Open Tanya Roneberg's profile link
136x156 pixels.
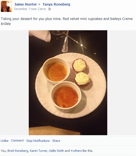56,4
